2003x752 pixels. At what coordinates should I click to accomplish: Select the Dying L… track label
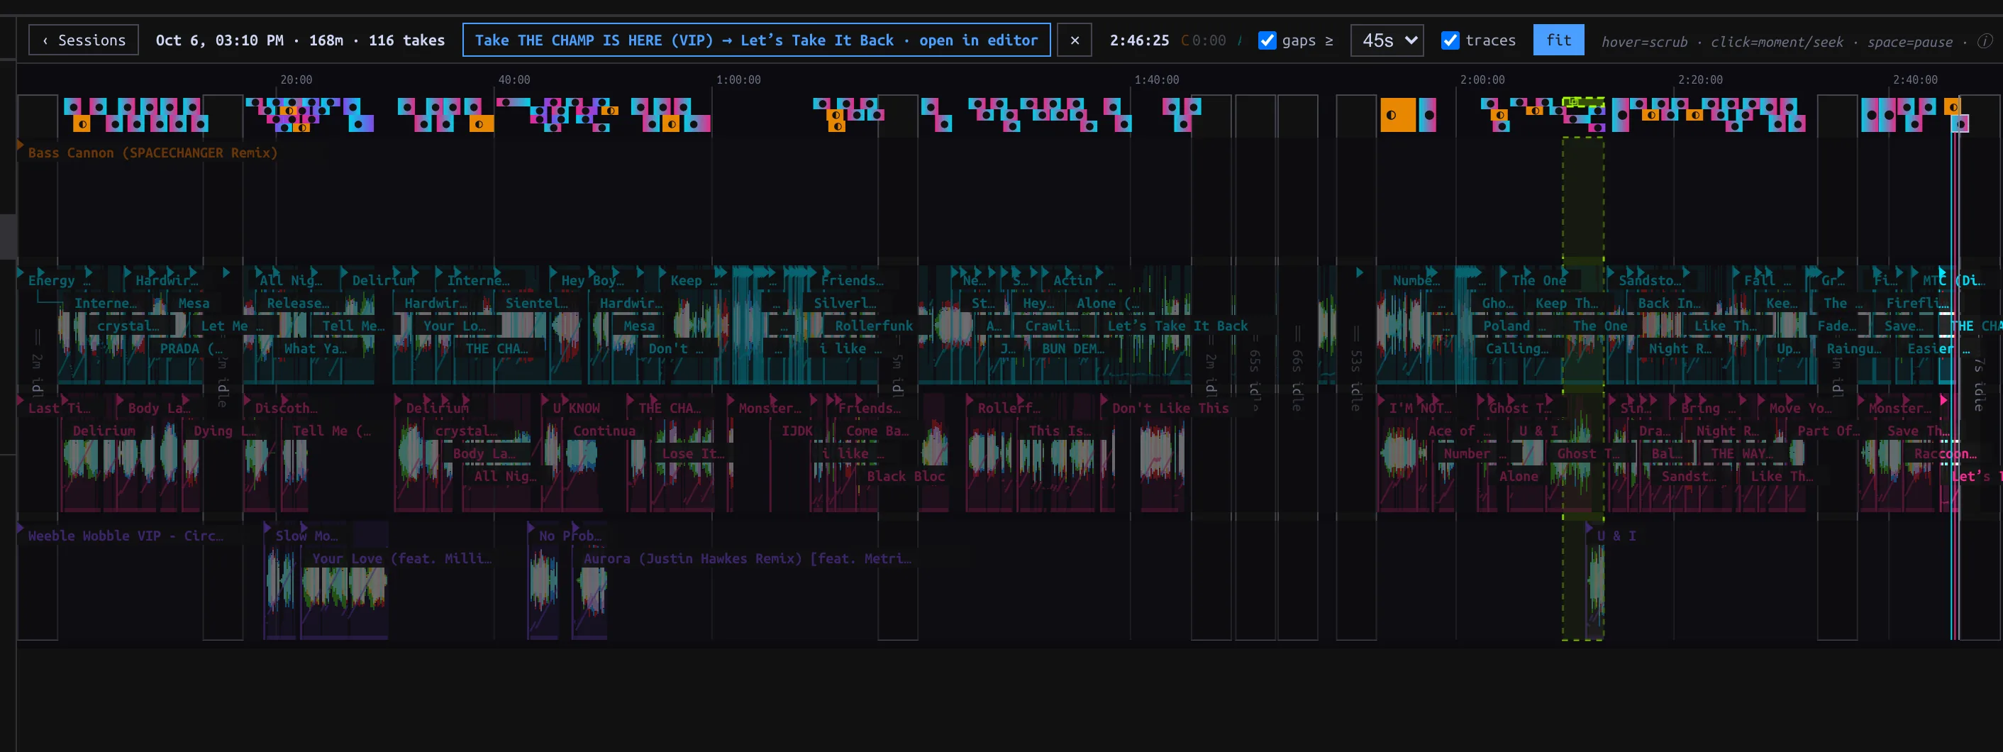(x=225, y=431)
